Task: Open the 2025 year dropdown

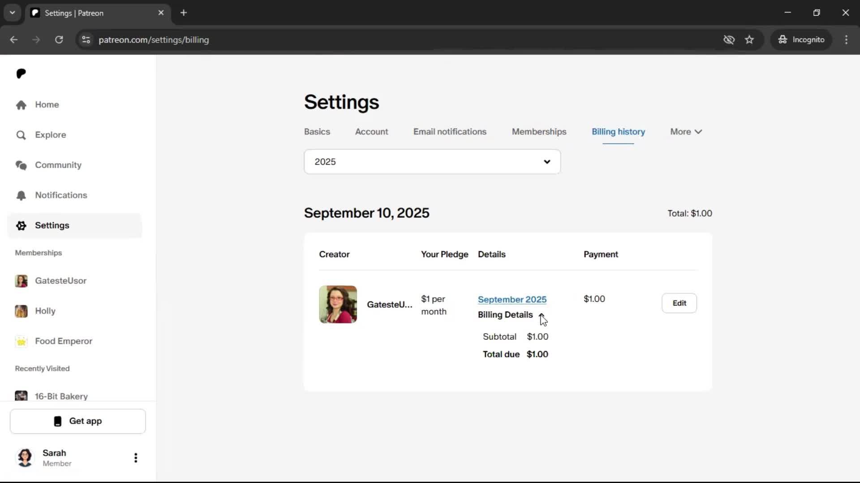Action: (432, 162)
